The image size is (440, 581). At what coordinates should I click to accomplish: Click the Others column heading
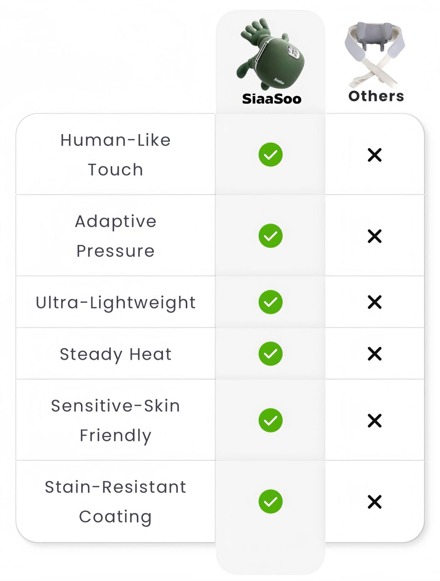pyautogui.click(x=376, y=96)
